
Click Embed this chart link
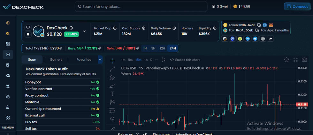(x=185, y=60)
